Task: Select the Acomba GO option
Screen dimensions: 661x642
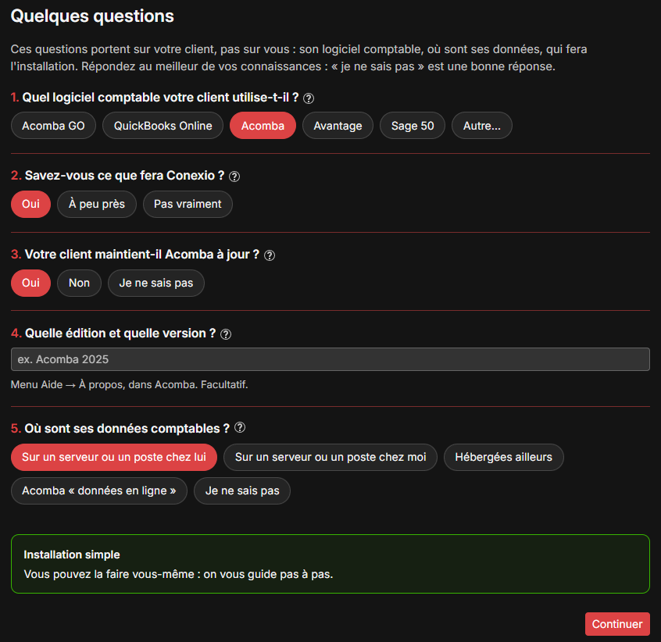Action: click(x=54, y=126)
